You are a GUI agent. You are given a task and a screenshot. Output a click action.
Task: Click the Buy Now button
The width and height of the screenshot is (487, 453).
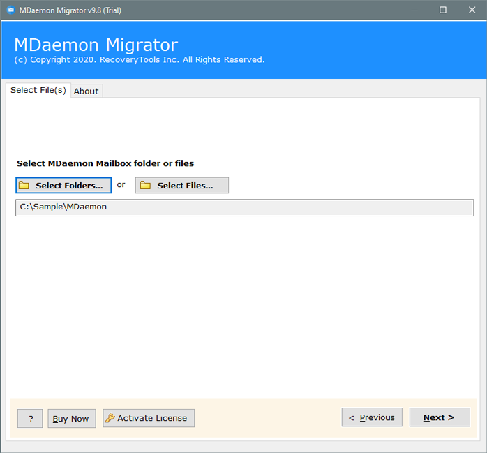pos(71,419)
